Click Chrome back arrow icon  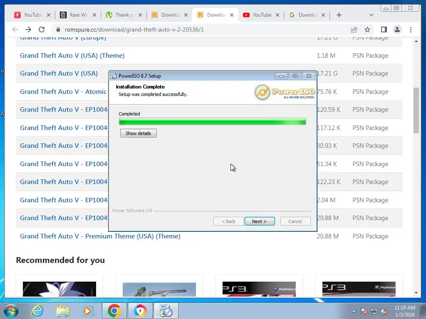click(x=15, y=29)
